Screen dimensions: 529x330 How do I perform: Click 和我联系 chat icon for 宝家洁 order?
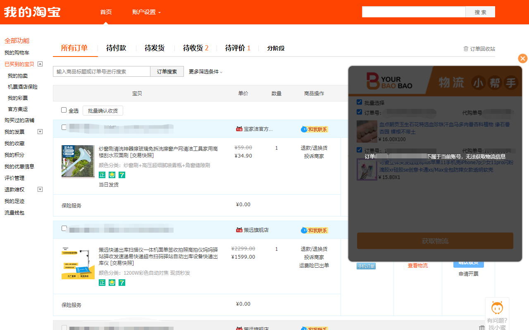point(315,129)
